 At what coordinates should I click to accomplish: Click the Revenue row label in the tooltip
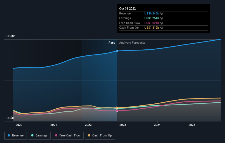pyautogui.click(x=125, y=13)
